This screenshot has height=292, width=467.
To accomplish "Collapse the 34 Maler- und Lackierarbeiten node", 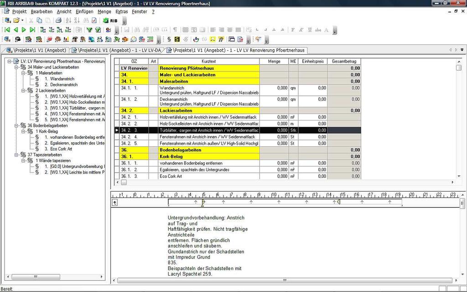I will pos(16,68).
